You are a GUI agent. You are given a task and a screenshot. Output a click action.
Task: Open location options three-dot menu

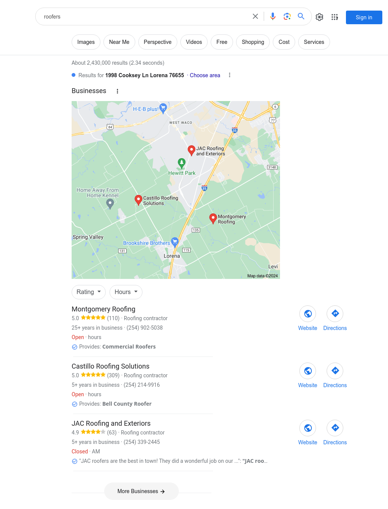point(230,75)
